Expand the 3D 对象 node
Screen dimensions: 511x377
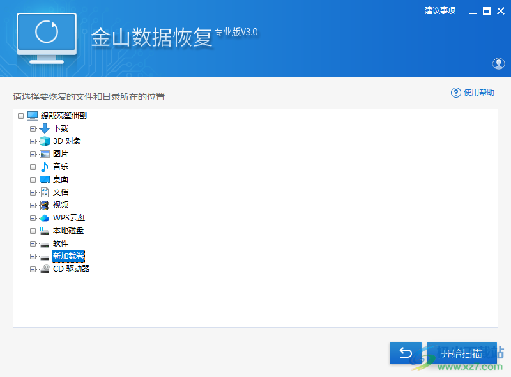[x=33, y=141]
